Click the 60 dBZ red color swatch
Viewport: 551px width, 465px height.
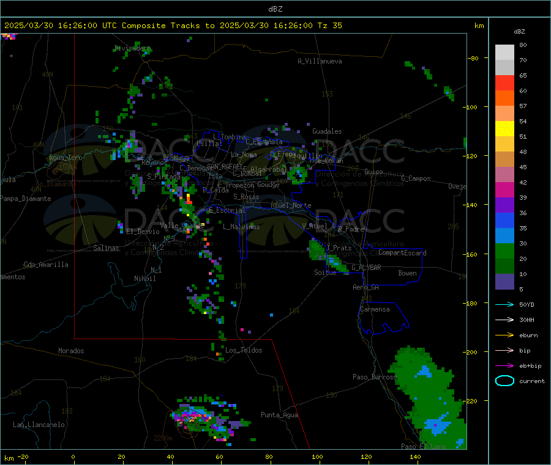tap(504, 82)
